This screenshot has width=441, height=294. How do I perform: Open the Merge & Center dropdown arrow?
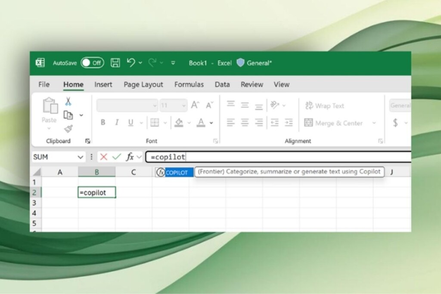point(374,123)
